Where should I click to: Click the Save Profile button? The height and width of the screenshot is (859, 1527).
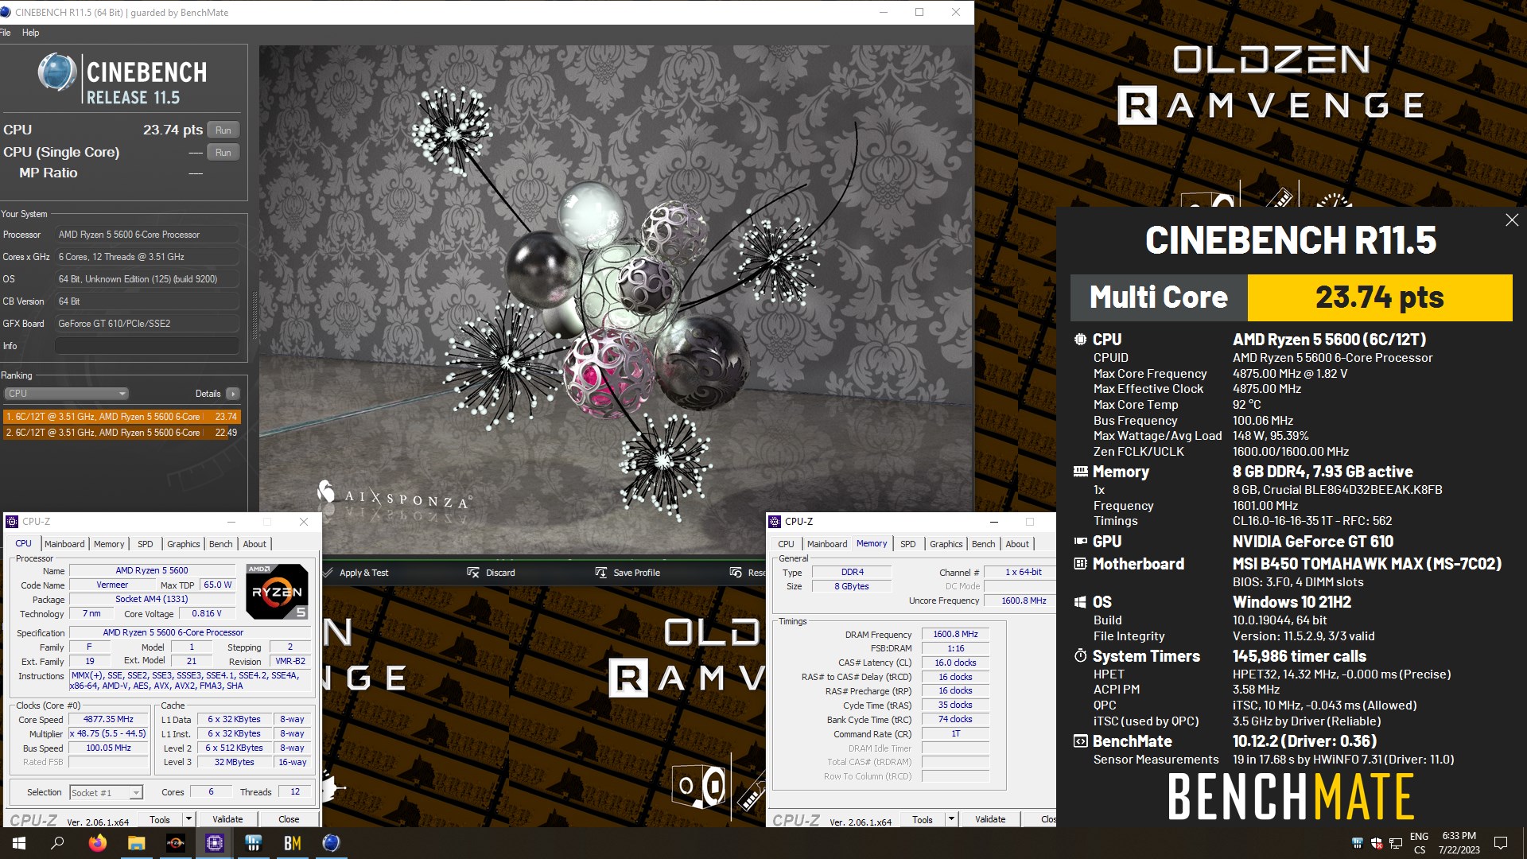[x=628, y=573]
